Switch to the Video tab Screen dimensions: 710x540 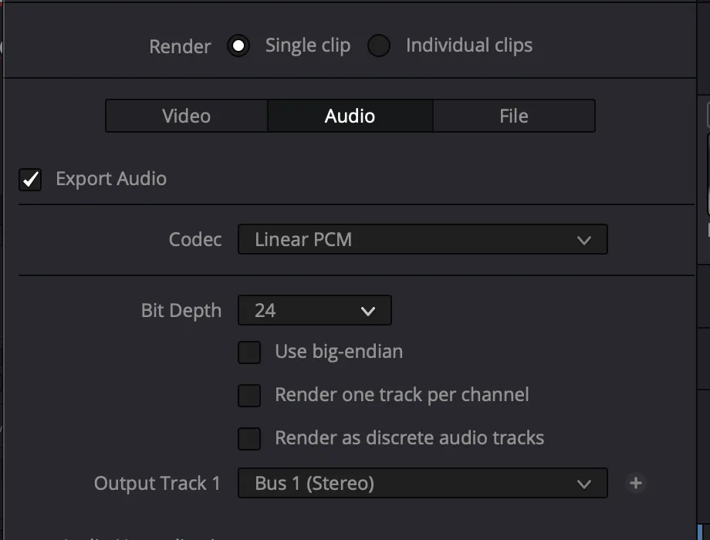tap(187, 116)
